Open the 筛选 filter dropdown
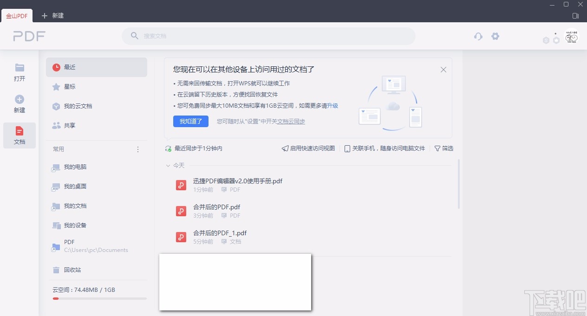This screenshot has height=316, width=587. 444,148
